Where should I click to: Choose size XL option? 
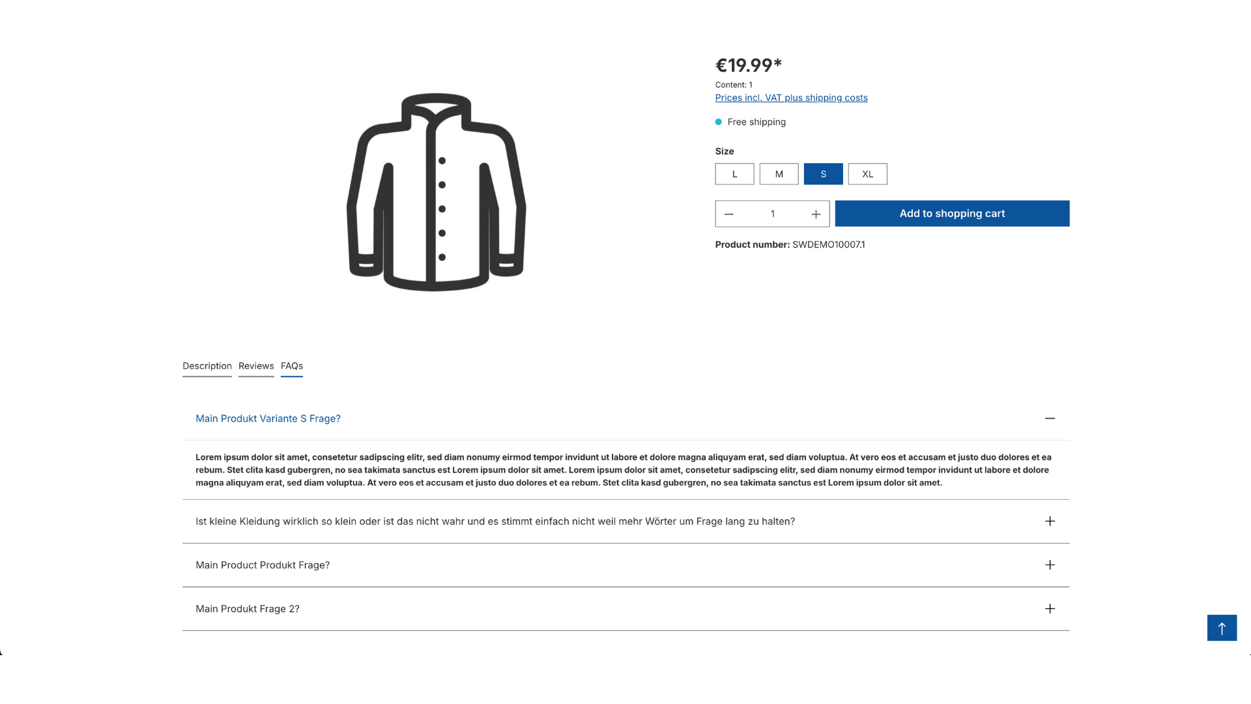tap(867, 174)
